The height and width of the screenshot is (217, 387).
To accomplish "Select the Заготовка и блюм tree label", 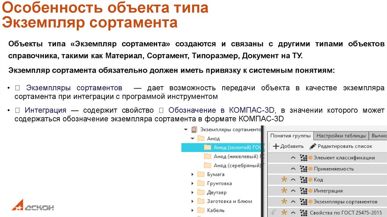I will coord(229,201).
